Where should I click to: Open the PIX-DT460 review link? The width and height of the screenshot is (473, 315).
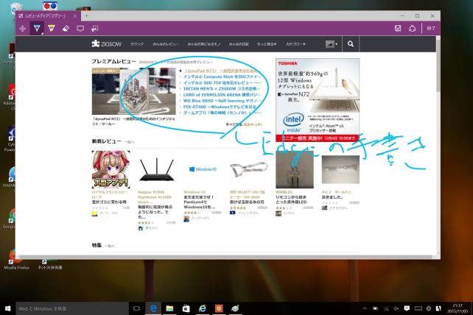click(222, 107)
